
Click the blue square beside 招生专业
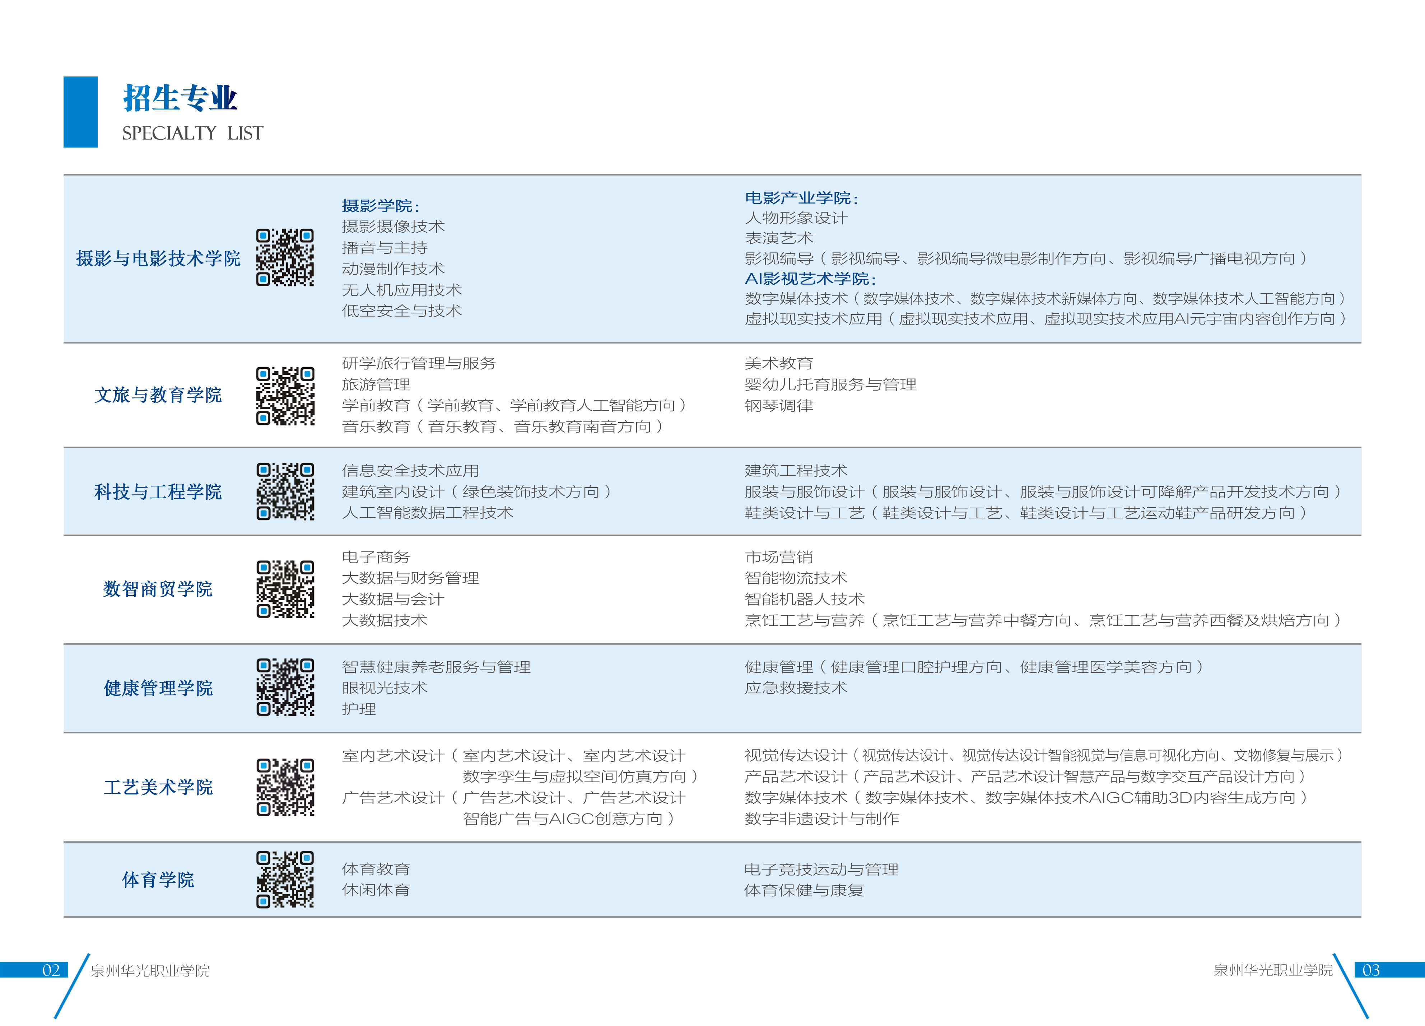point(80,112)
